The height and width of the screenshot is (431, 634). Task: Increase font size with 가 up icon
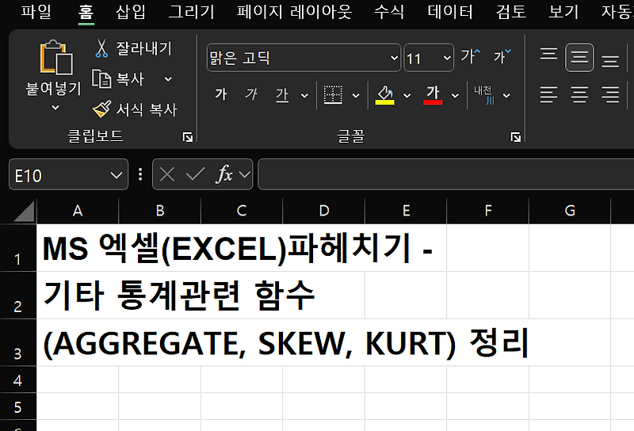(471, 56)
